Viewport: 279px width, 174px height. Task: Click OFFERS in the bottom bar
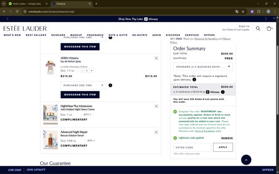click(x=268, y=170)
